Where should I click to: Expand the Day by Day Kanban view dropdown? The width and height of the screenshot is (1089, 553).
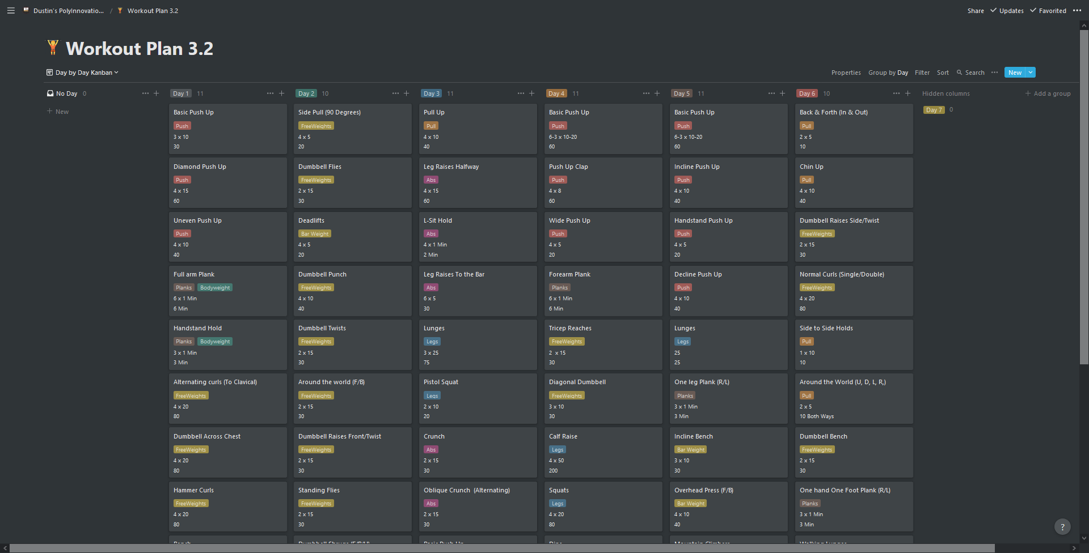[83, 73]
